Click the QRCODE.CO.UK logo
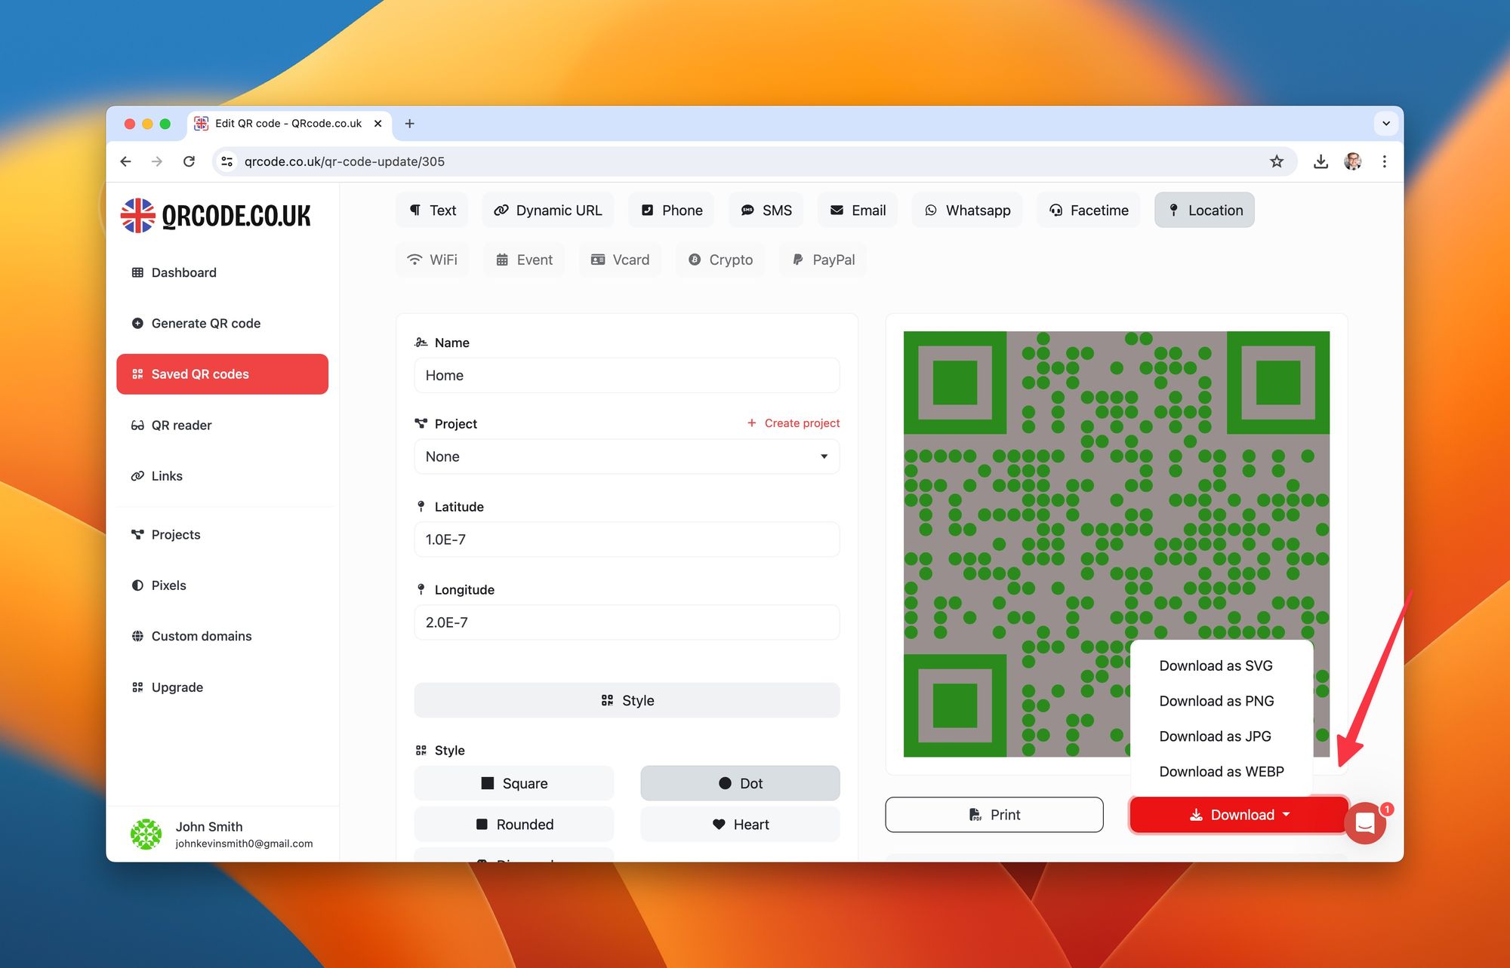 tap(216, 216)
